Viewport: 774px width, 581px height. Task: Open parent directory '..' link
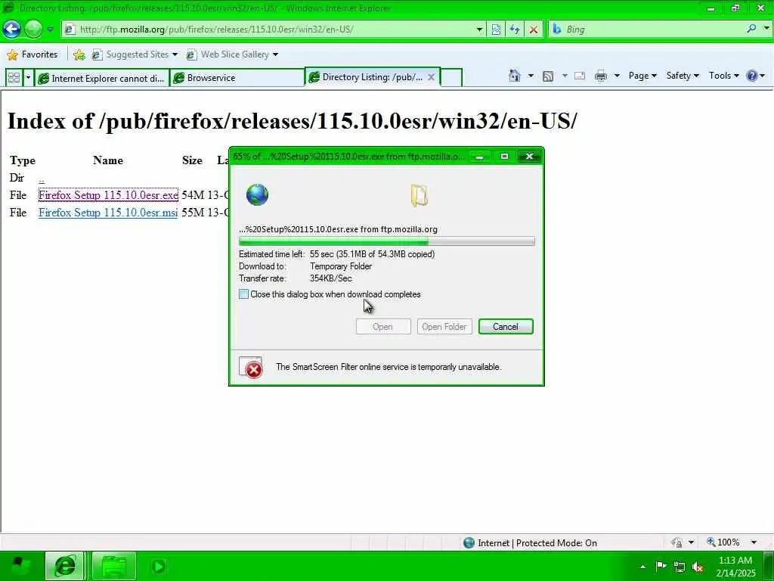pyautogui.click(x=42, y=179)
